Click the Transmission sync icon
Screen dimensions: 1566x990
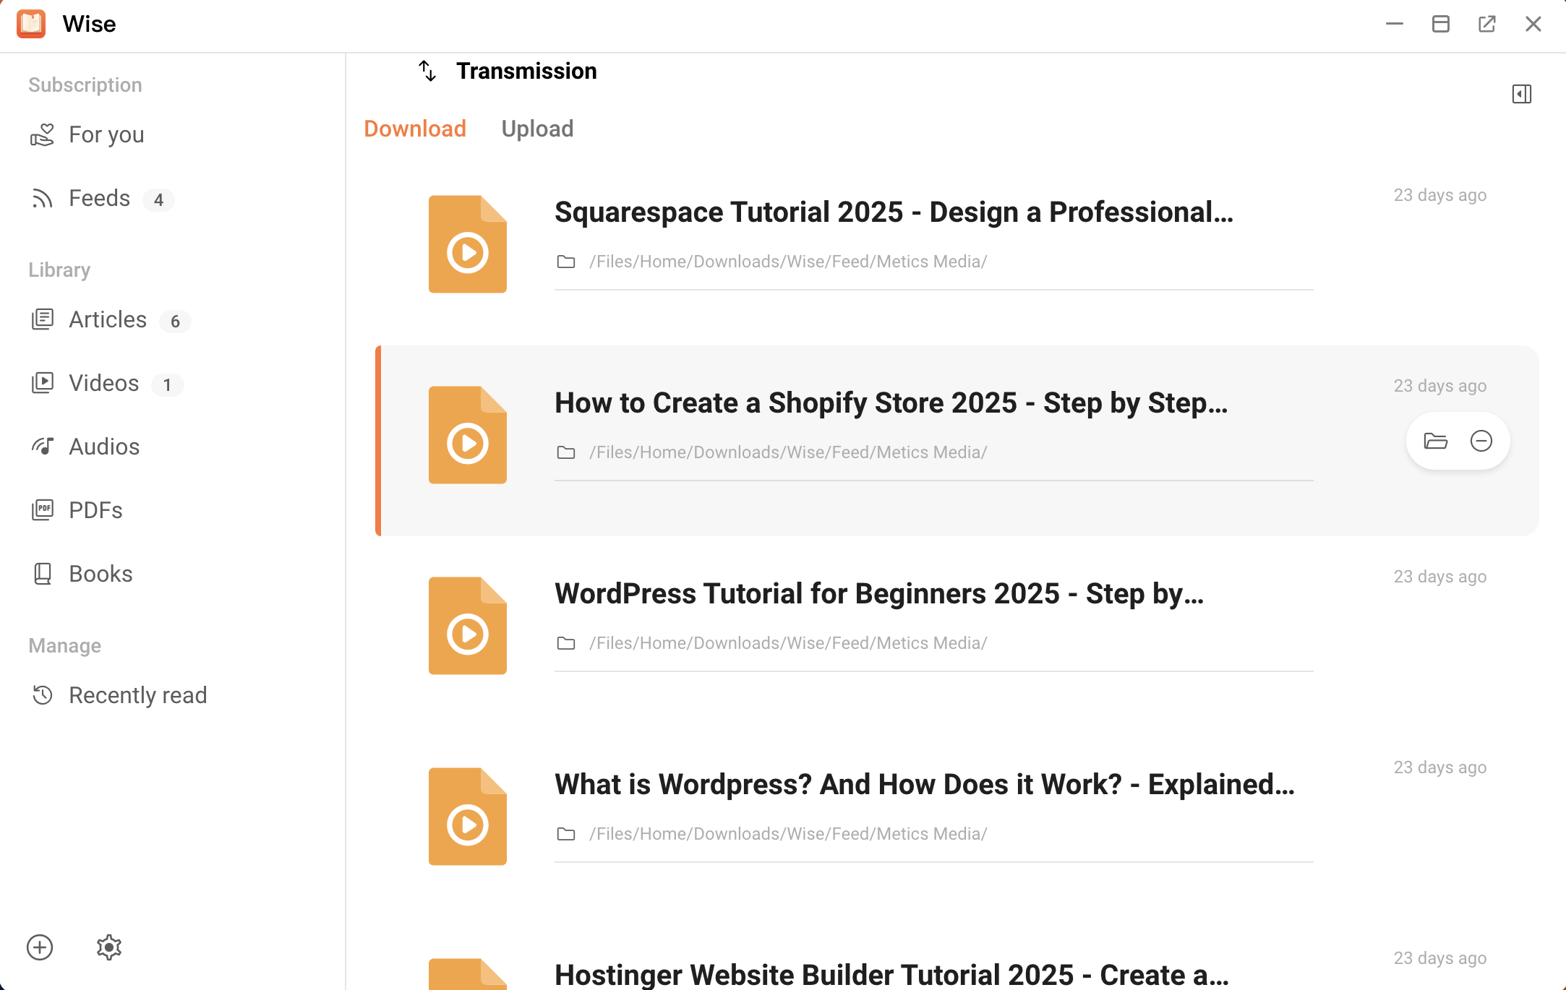(427, 71)
